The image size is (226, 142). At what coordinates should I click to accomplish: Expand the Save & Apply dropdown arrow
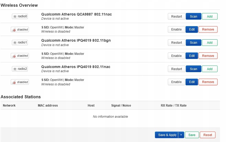(181, 135)
